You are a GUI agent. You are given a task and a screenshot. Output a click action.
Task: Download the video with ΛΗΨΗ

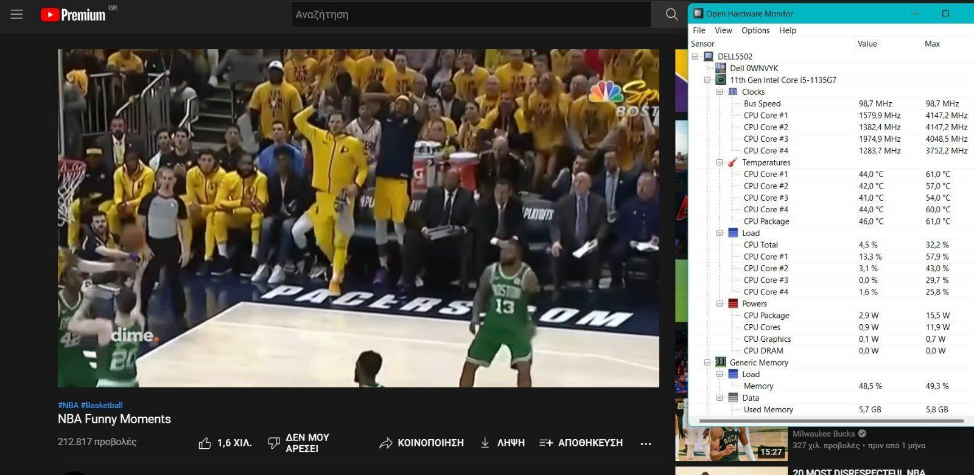[502, 443]
